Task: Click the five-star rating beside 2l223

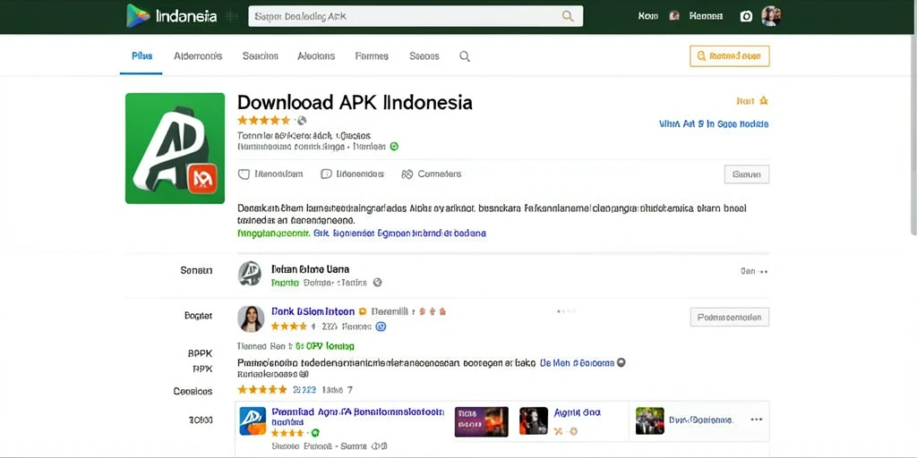Action: click(262, 389)
